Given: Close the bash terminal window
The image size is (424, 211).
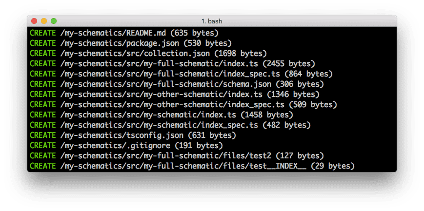Looking at the screenshot, I should coord(34,21).
